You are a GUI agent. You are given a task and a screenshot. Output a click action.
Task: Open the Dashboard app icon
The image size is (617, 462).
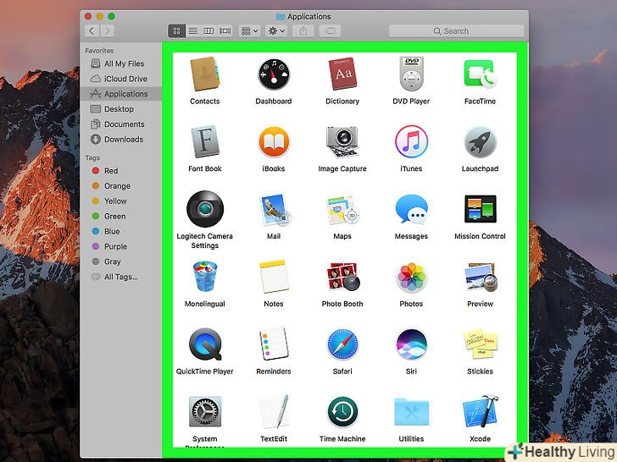point(274,74)
